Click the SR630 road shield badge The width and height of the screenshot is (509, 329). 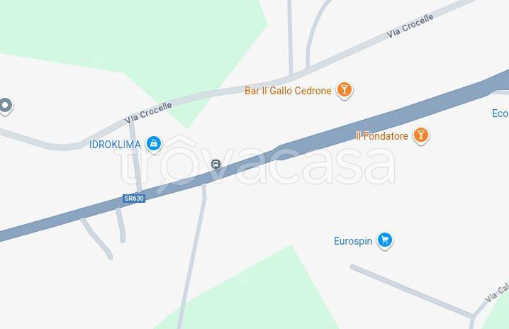coord(134,198)
